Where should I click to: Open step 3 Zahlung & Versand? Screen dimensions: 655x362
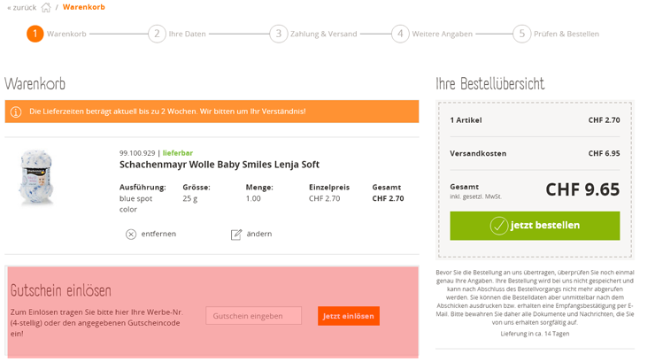pos(278,34)
